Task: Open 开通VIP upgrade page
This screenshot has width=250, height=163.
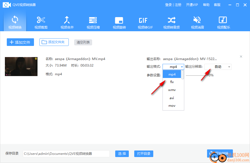Action: (192, 5)
